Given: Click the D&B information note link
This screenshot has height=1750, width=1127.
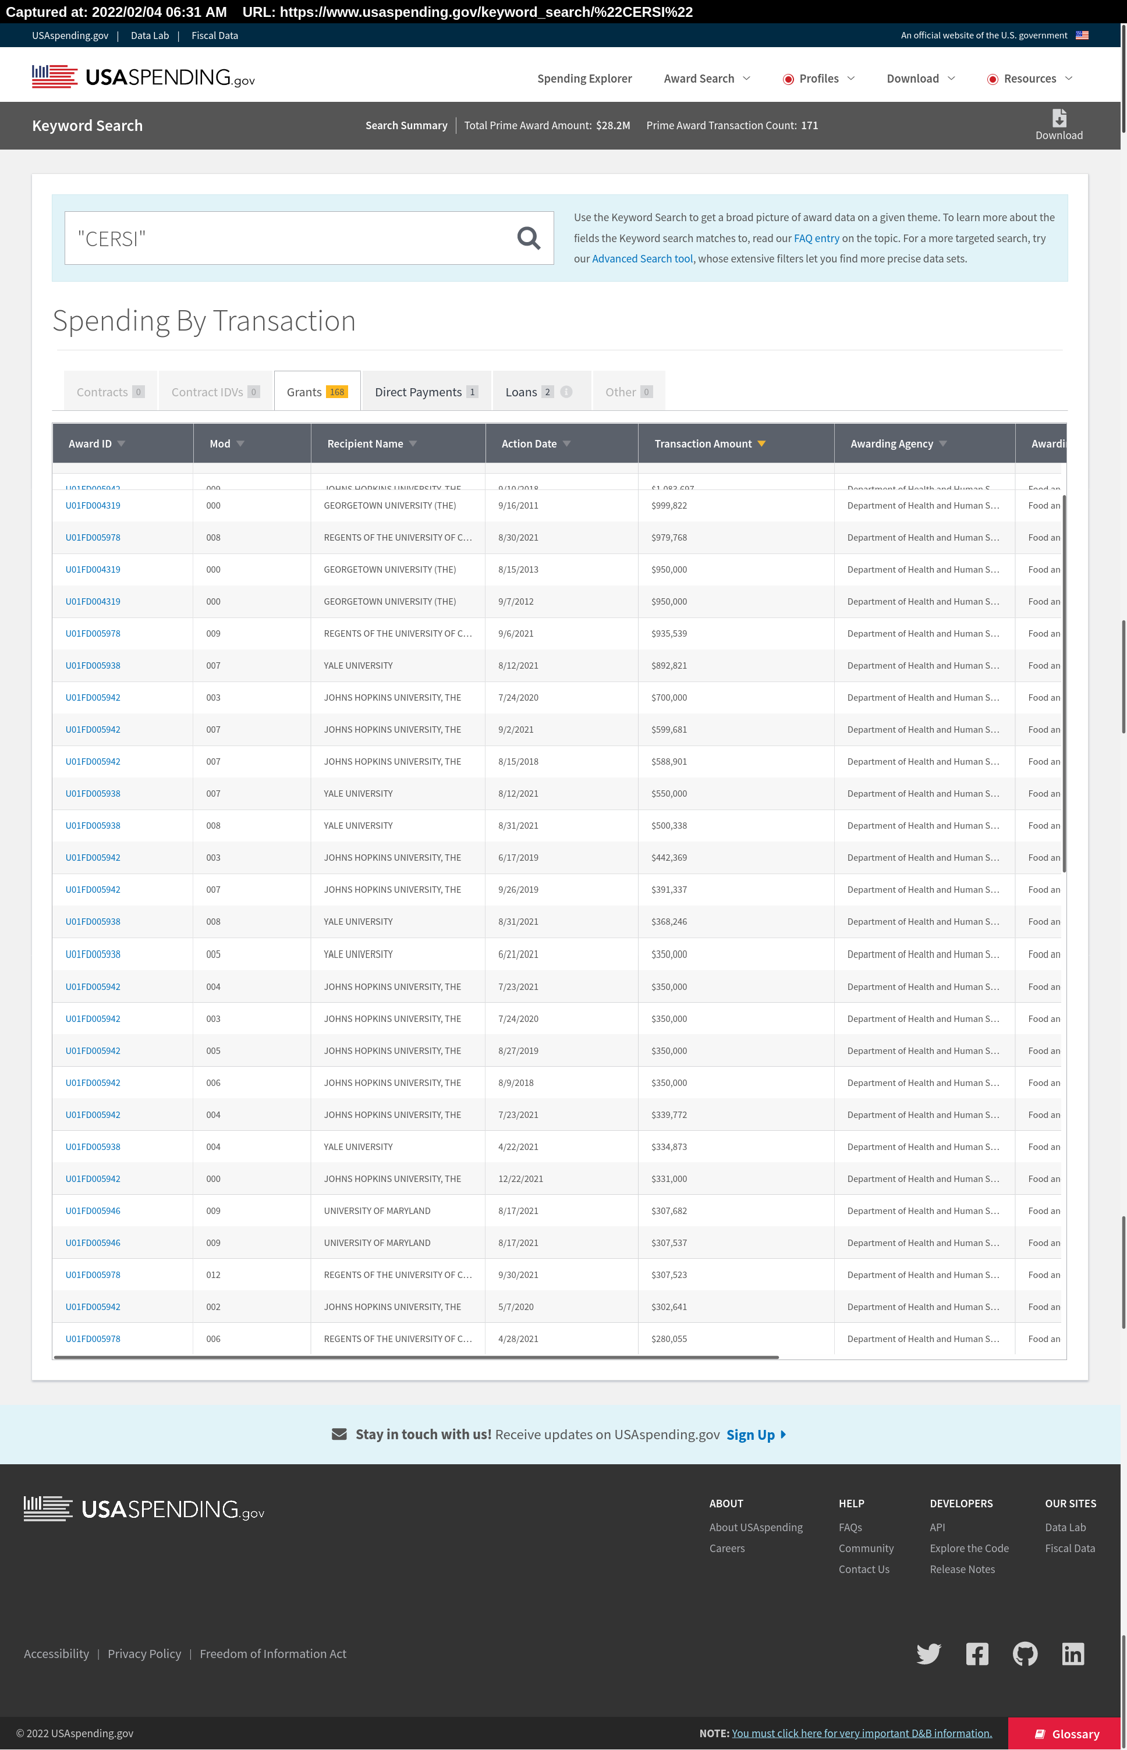Looking at the screenshot, I should coord(862,1733).
